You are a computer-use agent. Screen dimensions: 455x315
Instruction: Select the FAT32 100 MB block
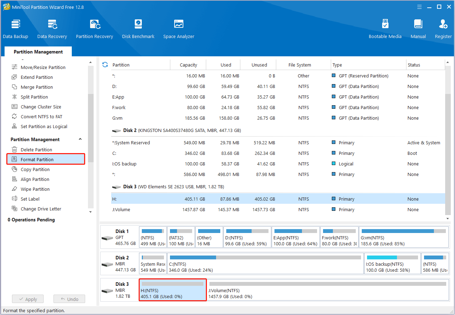tap(181, 237)
